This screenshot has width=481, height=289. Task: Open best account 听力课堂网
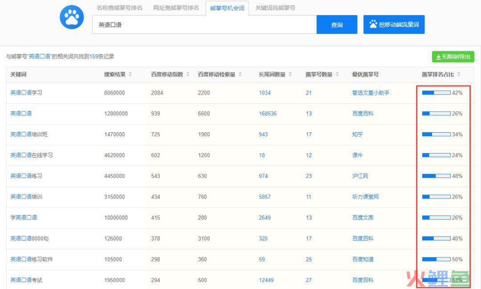coord(365,197)
